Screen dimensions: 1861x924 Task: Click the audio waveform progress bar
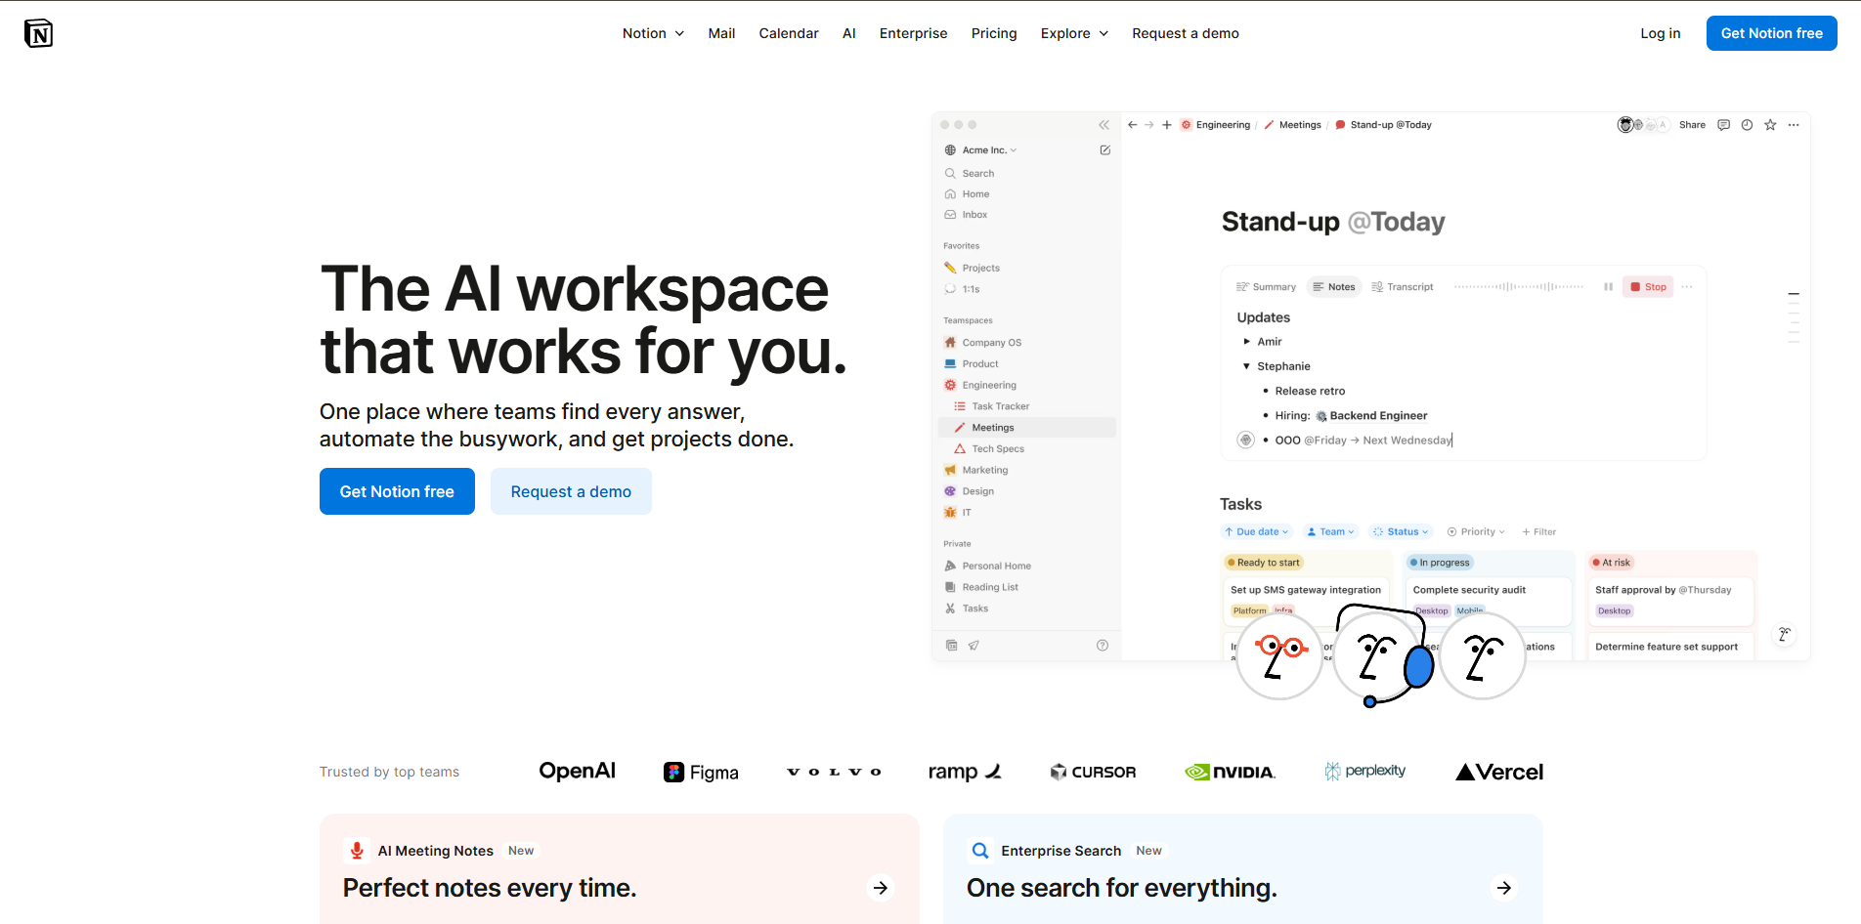tap(1518, 287)
